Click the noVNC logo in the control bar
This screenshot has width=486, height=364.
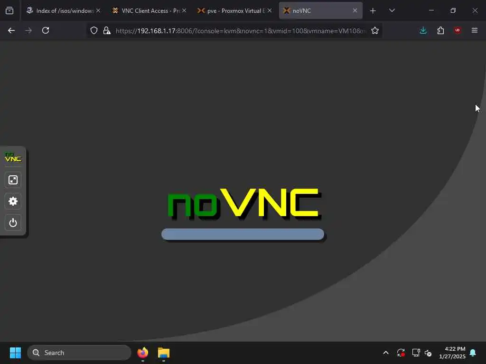13,157
